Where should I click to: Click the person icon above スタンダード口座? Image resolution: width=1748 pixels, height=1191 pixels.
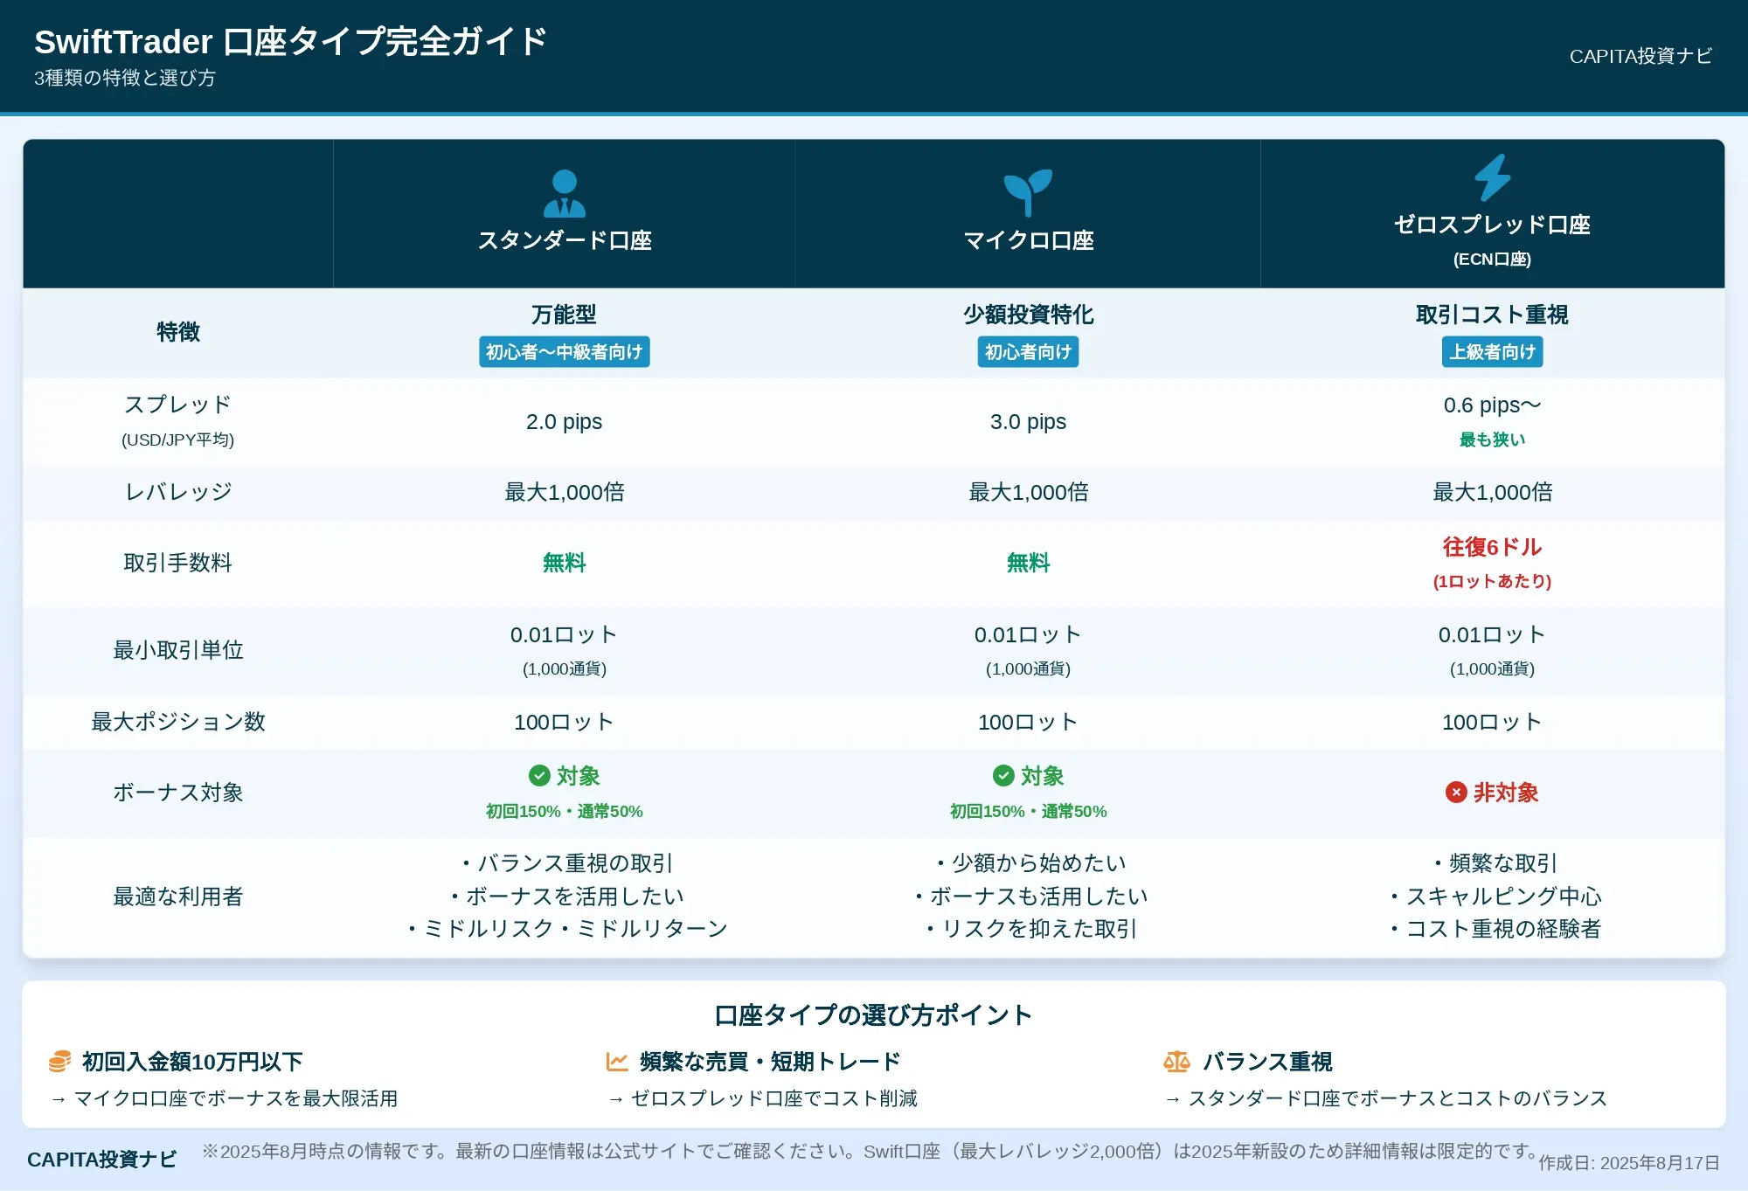click(565, 194)
